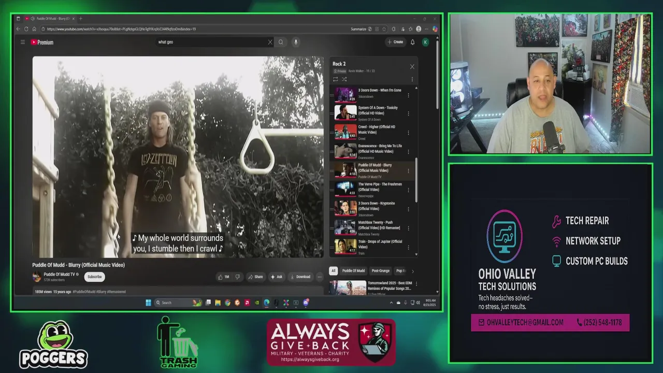This screenshot has height=373, width=663.
Task: Toggle playlist shuffle in Rock 2
Action: tap(344, 79)
